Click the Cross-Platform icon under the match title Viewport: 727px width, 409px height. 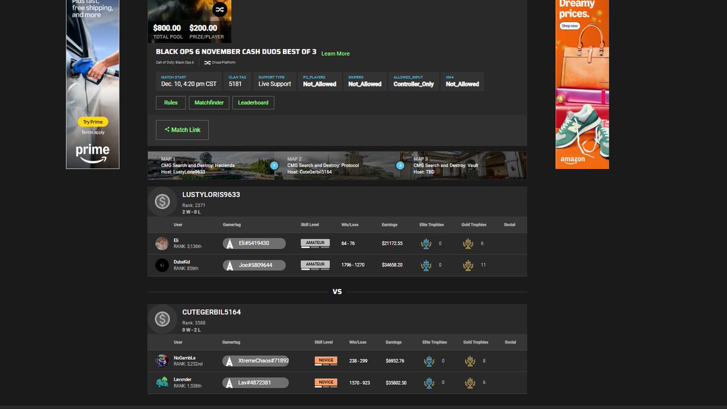pos(207,62)
